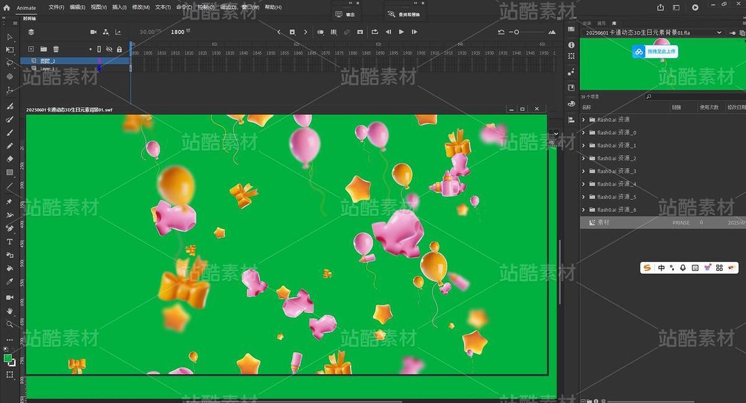This screenshot has width=746, height=403.
Task: Select the Text tool
Action: (x=9, y=241)
